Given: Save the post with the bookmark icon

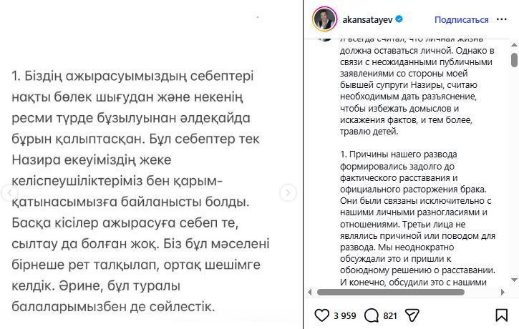Looking at the screenshot, I should 502,315.
